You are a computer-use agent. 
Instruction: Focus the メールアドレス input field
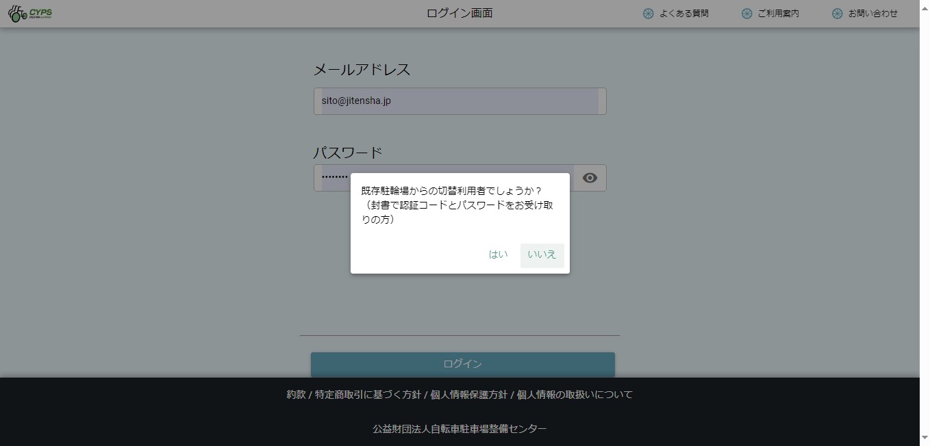coord(460,101)
